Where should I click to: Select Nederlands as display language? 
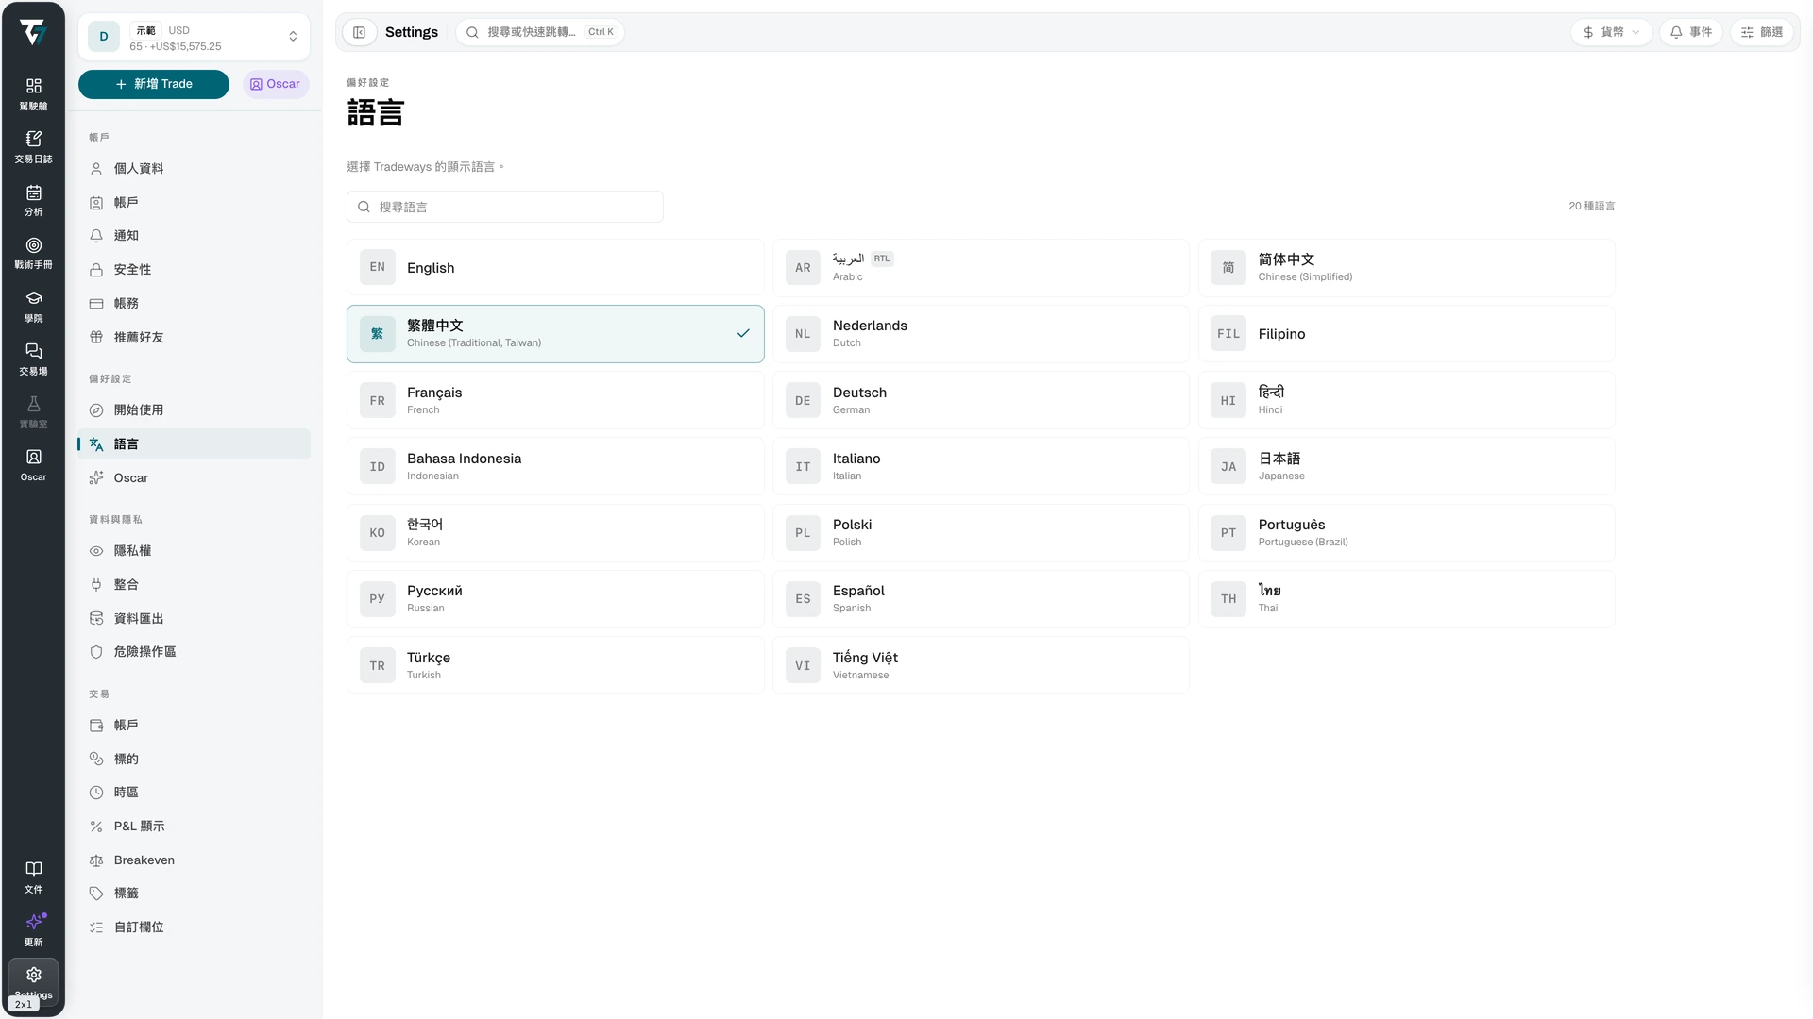[980, 334]
